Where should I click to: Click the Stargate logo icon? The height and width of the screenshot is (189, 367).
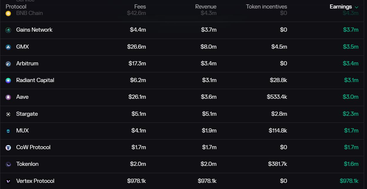coord(8,114)
